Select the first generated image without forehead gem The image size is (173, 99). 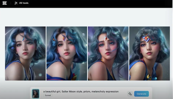(x=25, y=53)
